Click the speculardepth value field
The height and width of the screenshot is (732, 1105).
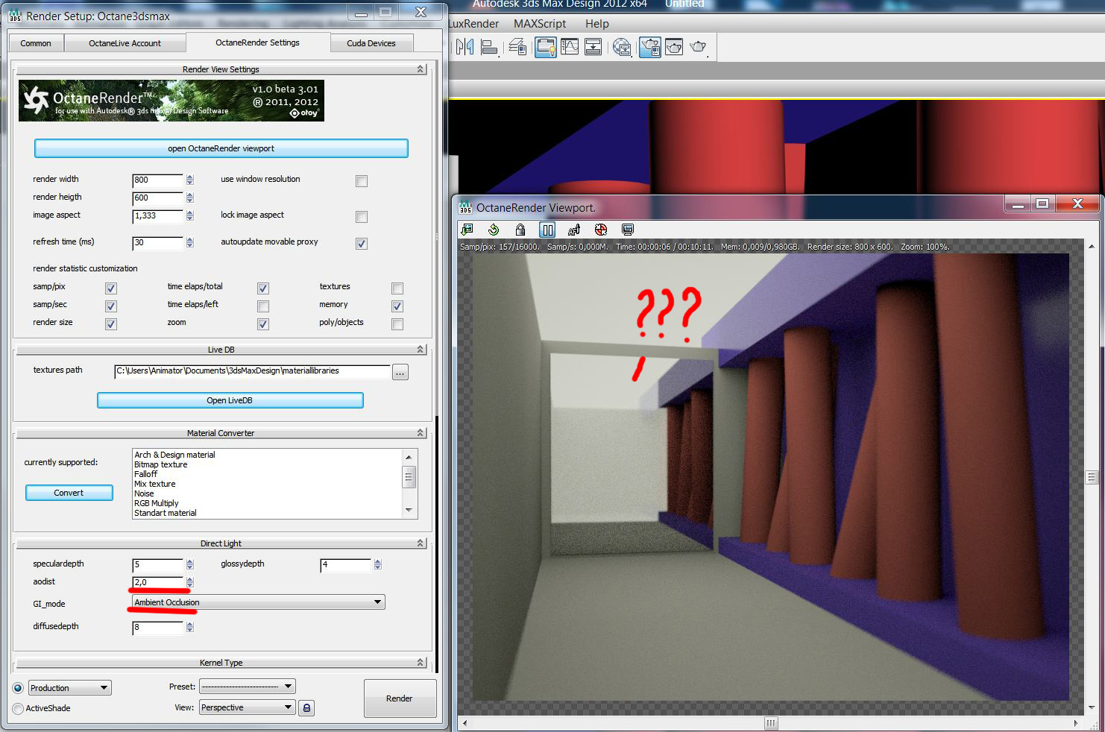coord(158,565)
